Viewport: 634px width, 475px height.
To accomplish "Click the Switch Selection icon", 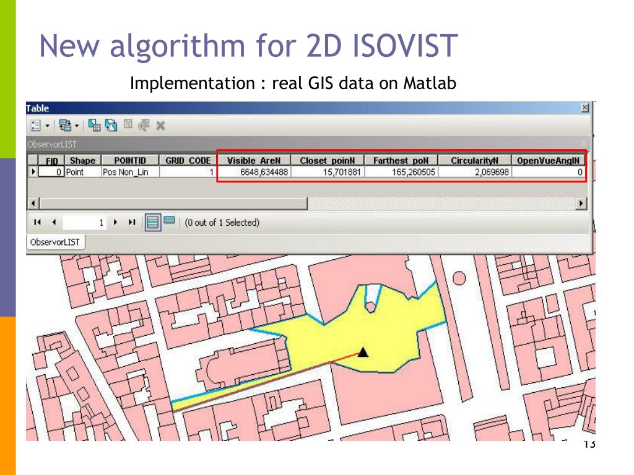I will click(111, 126).
